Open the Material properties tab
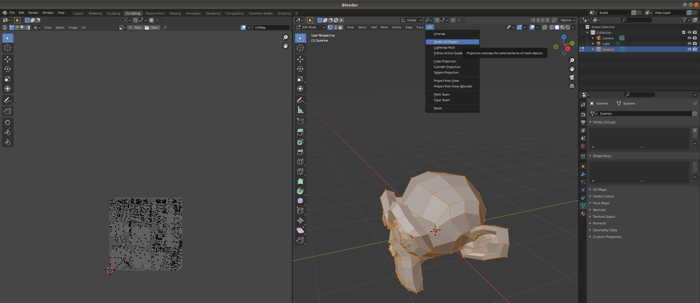 (x=583, y=214)
